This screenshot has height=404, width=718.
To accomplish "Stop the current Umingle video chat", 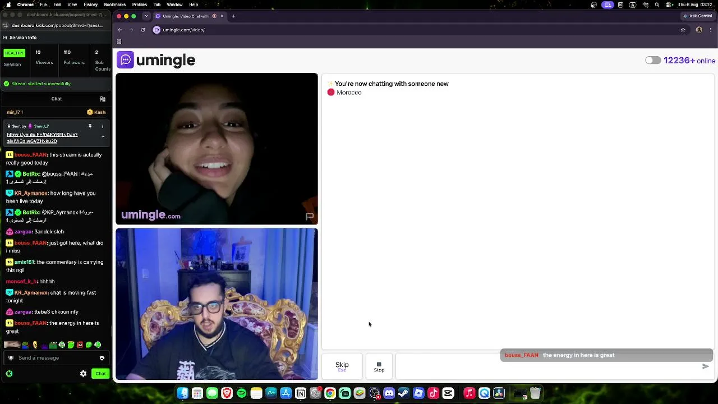I will coord(379,366).
